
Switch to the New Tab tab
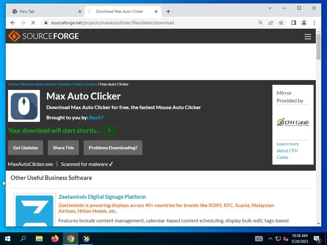pyautogui.click(x=47, y=11)
